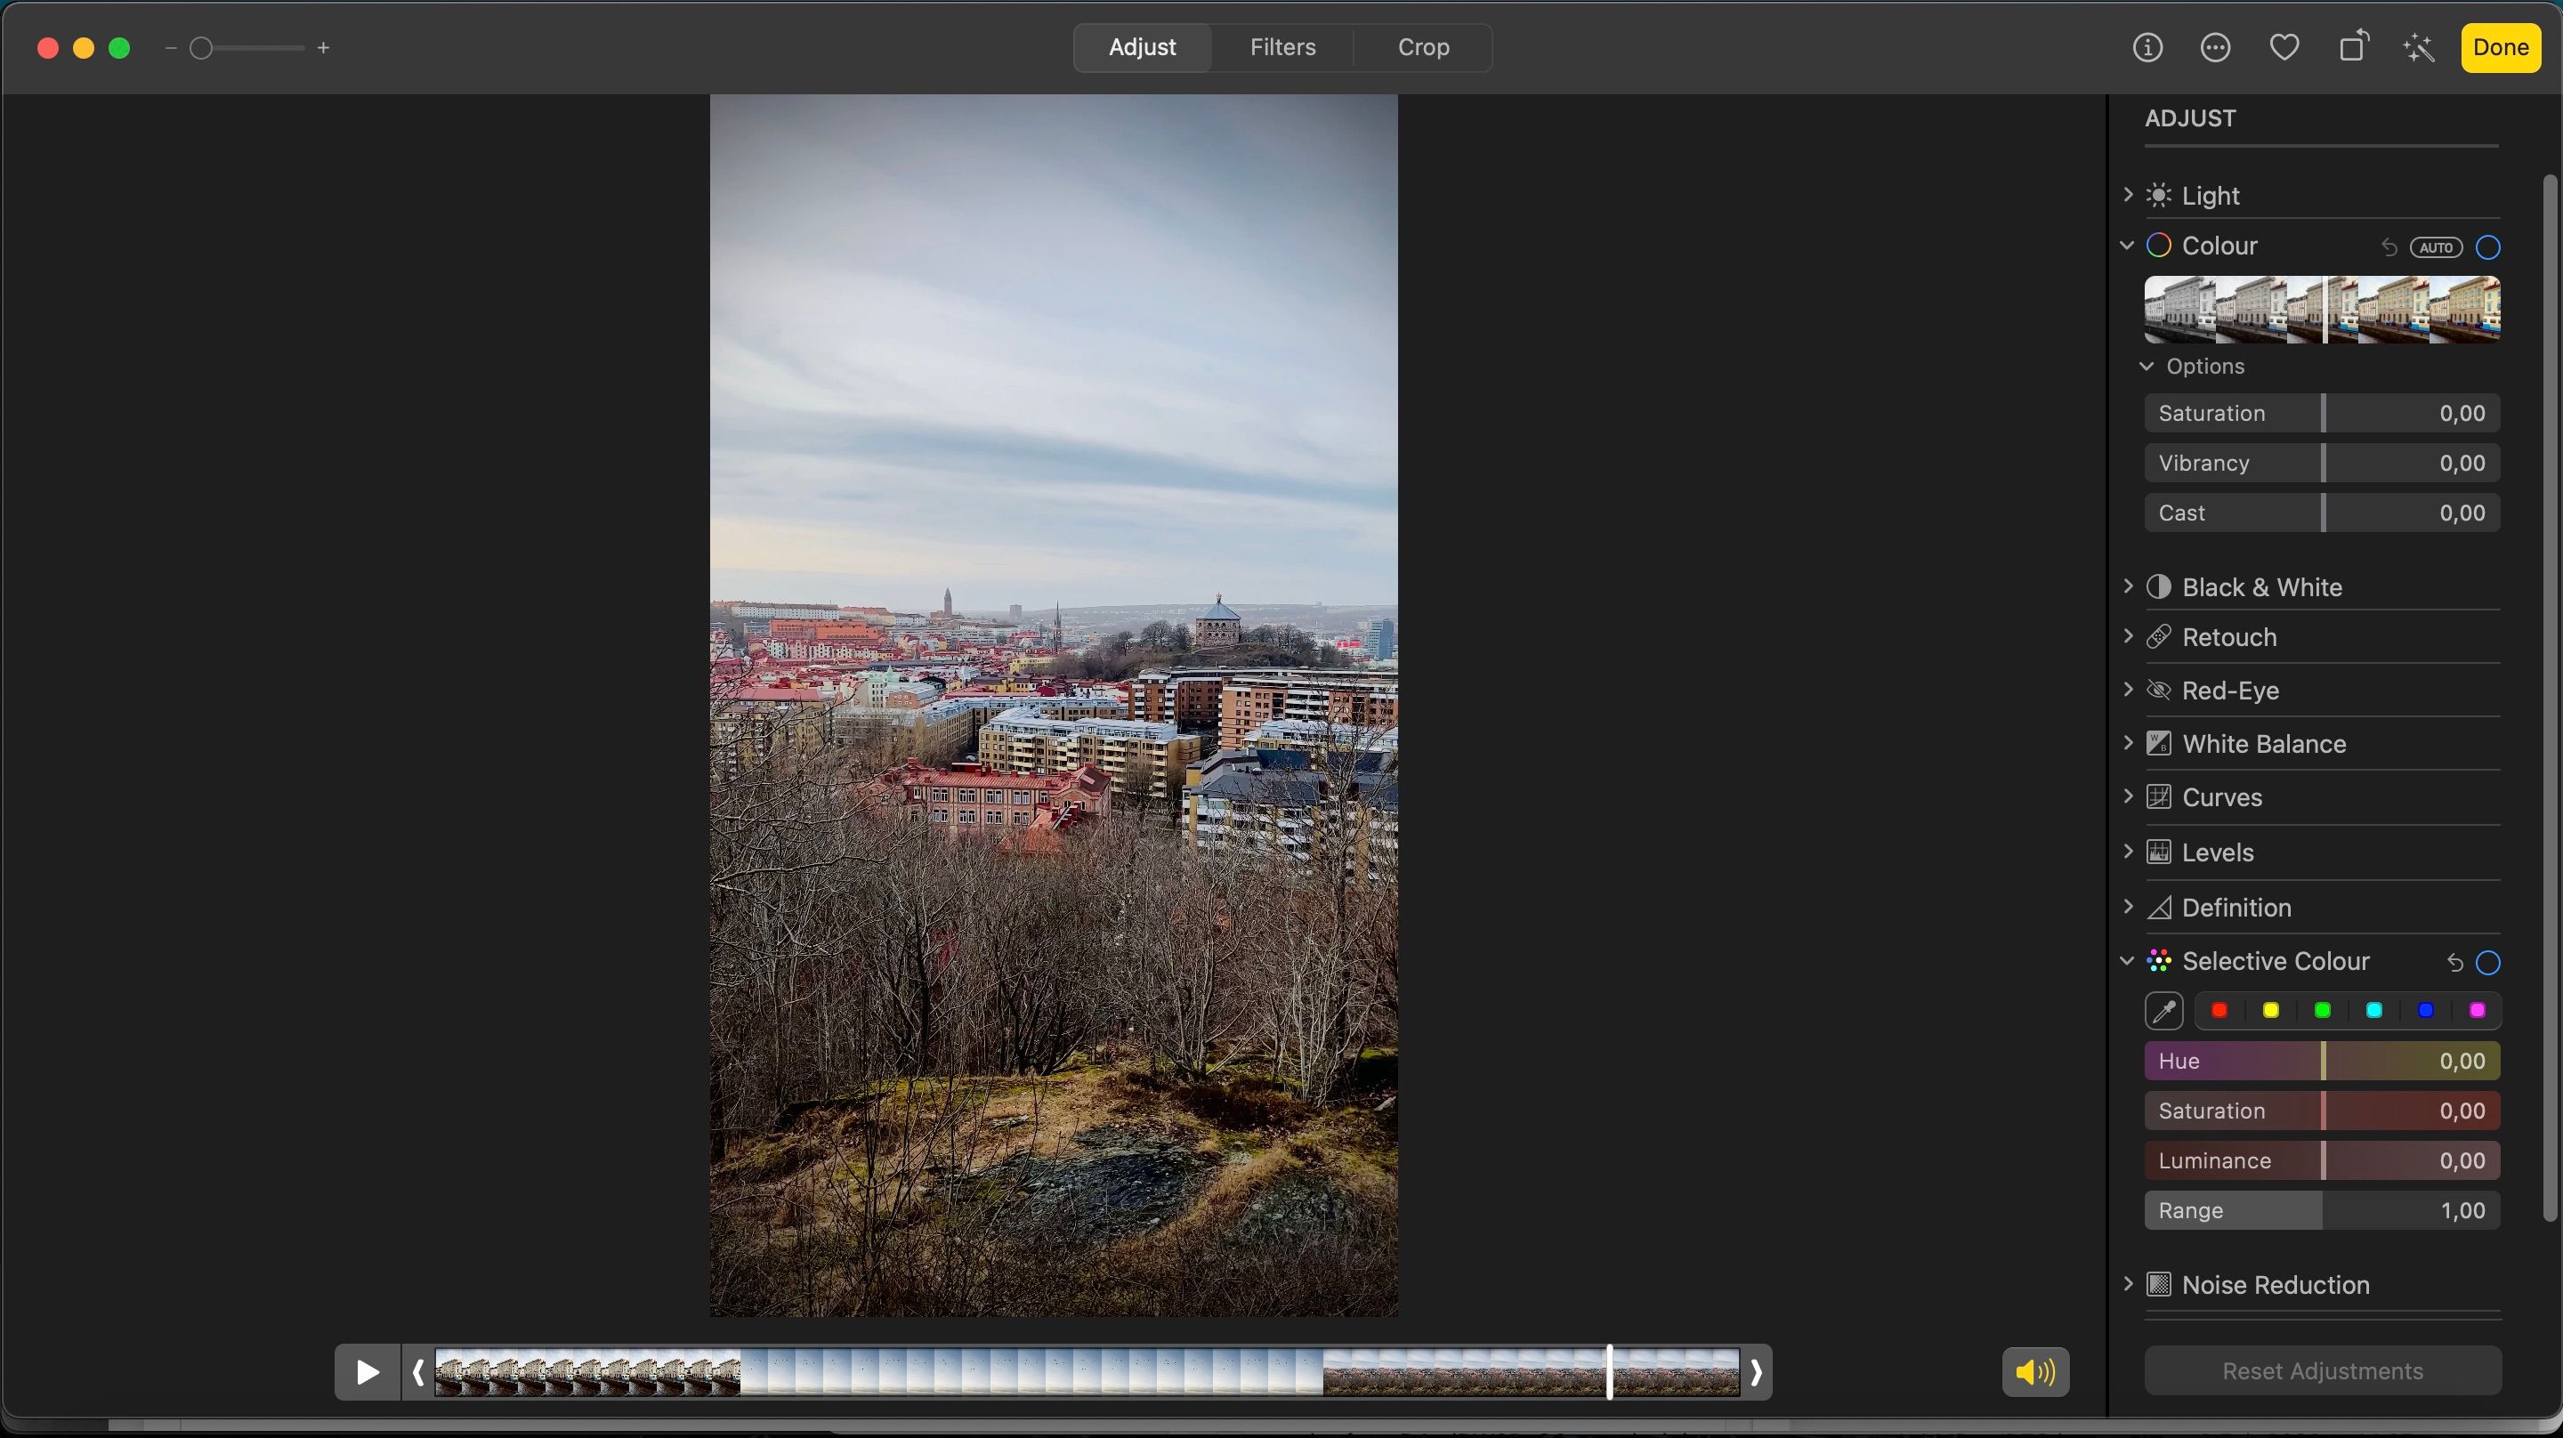Expand the White Balance section
Screen dimensions: 2563x1438
2127,742
